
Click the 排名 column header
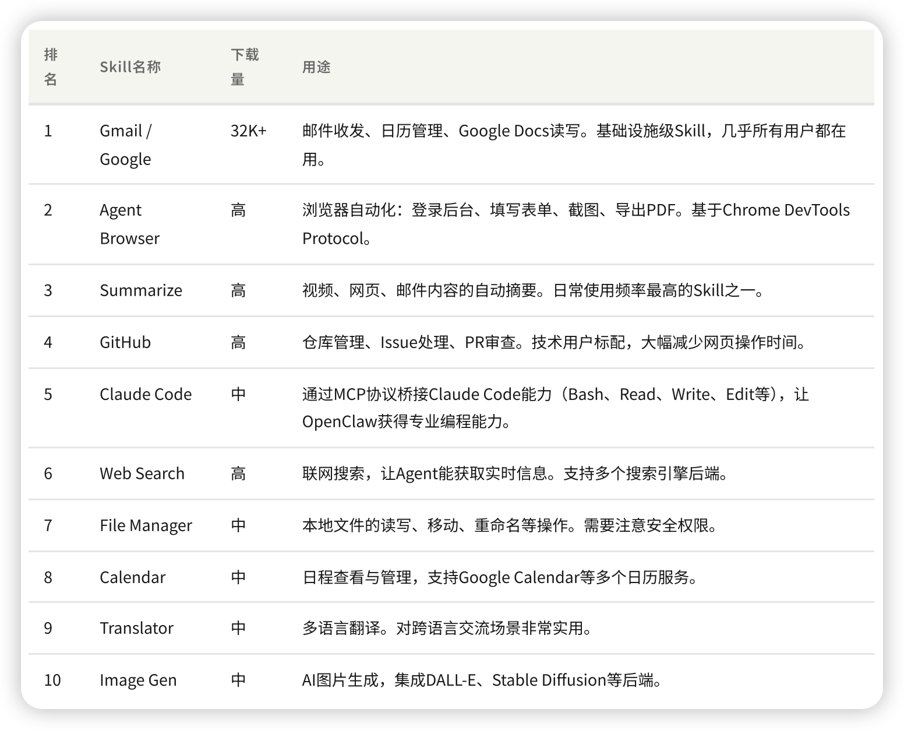(49, 66)
